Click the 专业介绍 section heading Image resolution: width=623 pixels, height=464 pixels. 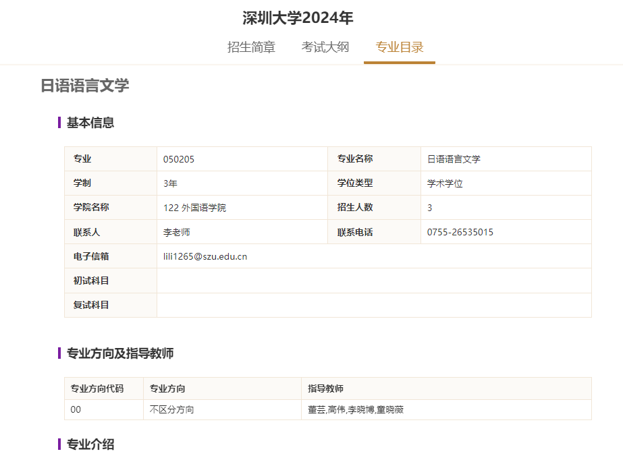point(90,444)
